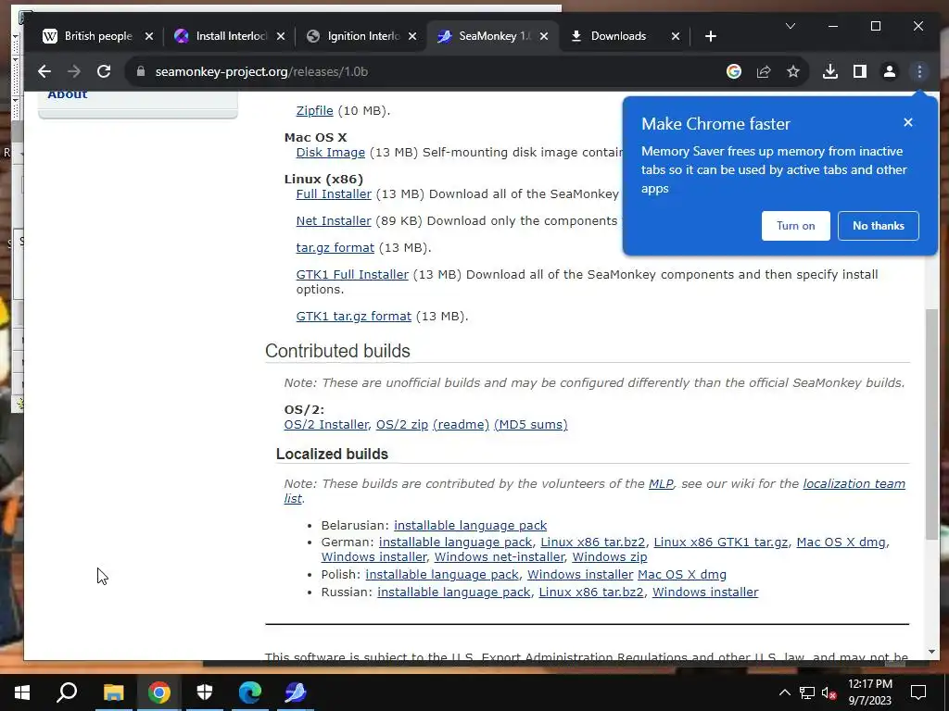Viewport: 949px width, 711px height.
Task: Open Chrome downloads toolbar icon
Action: coord(830,71)
